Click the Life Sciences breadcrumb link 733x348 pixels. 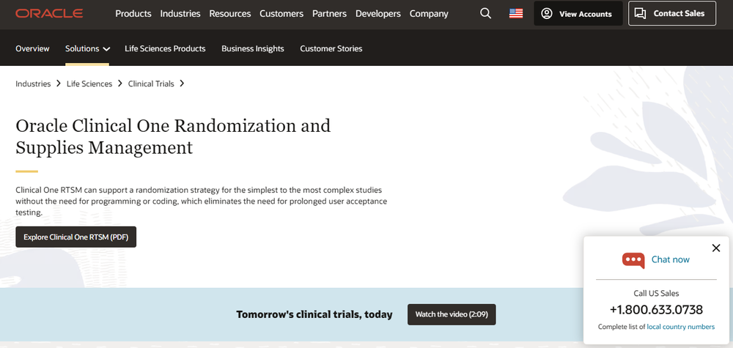click(89, 84)
